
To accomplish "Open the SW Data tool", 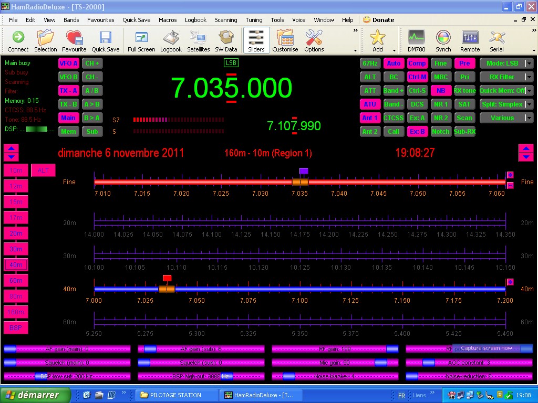I will pyautogui.click(x=226, y=41).
